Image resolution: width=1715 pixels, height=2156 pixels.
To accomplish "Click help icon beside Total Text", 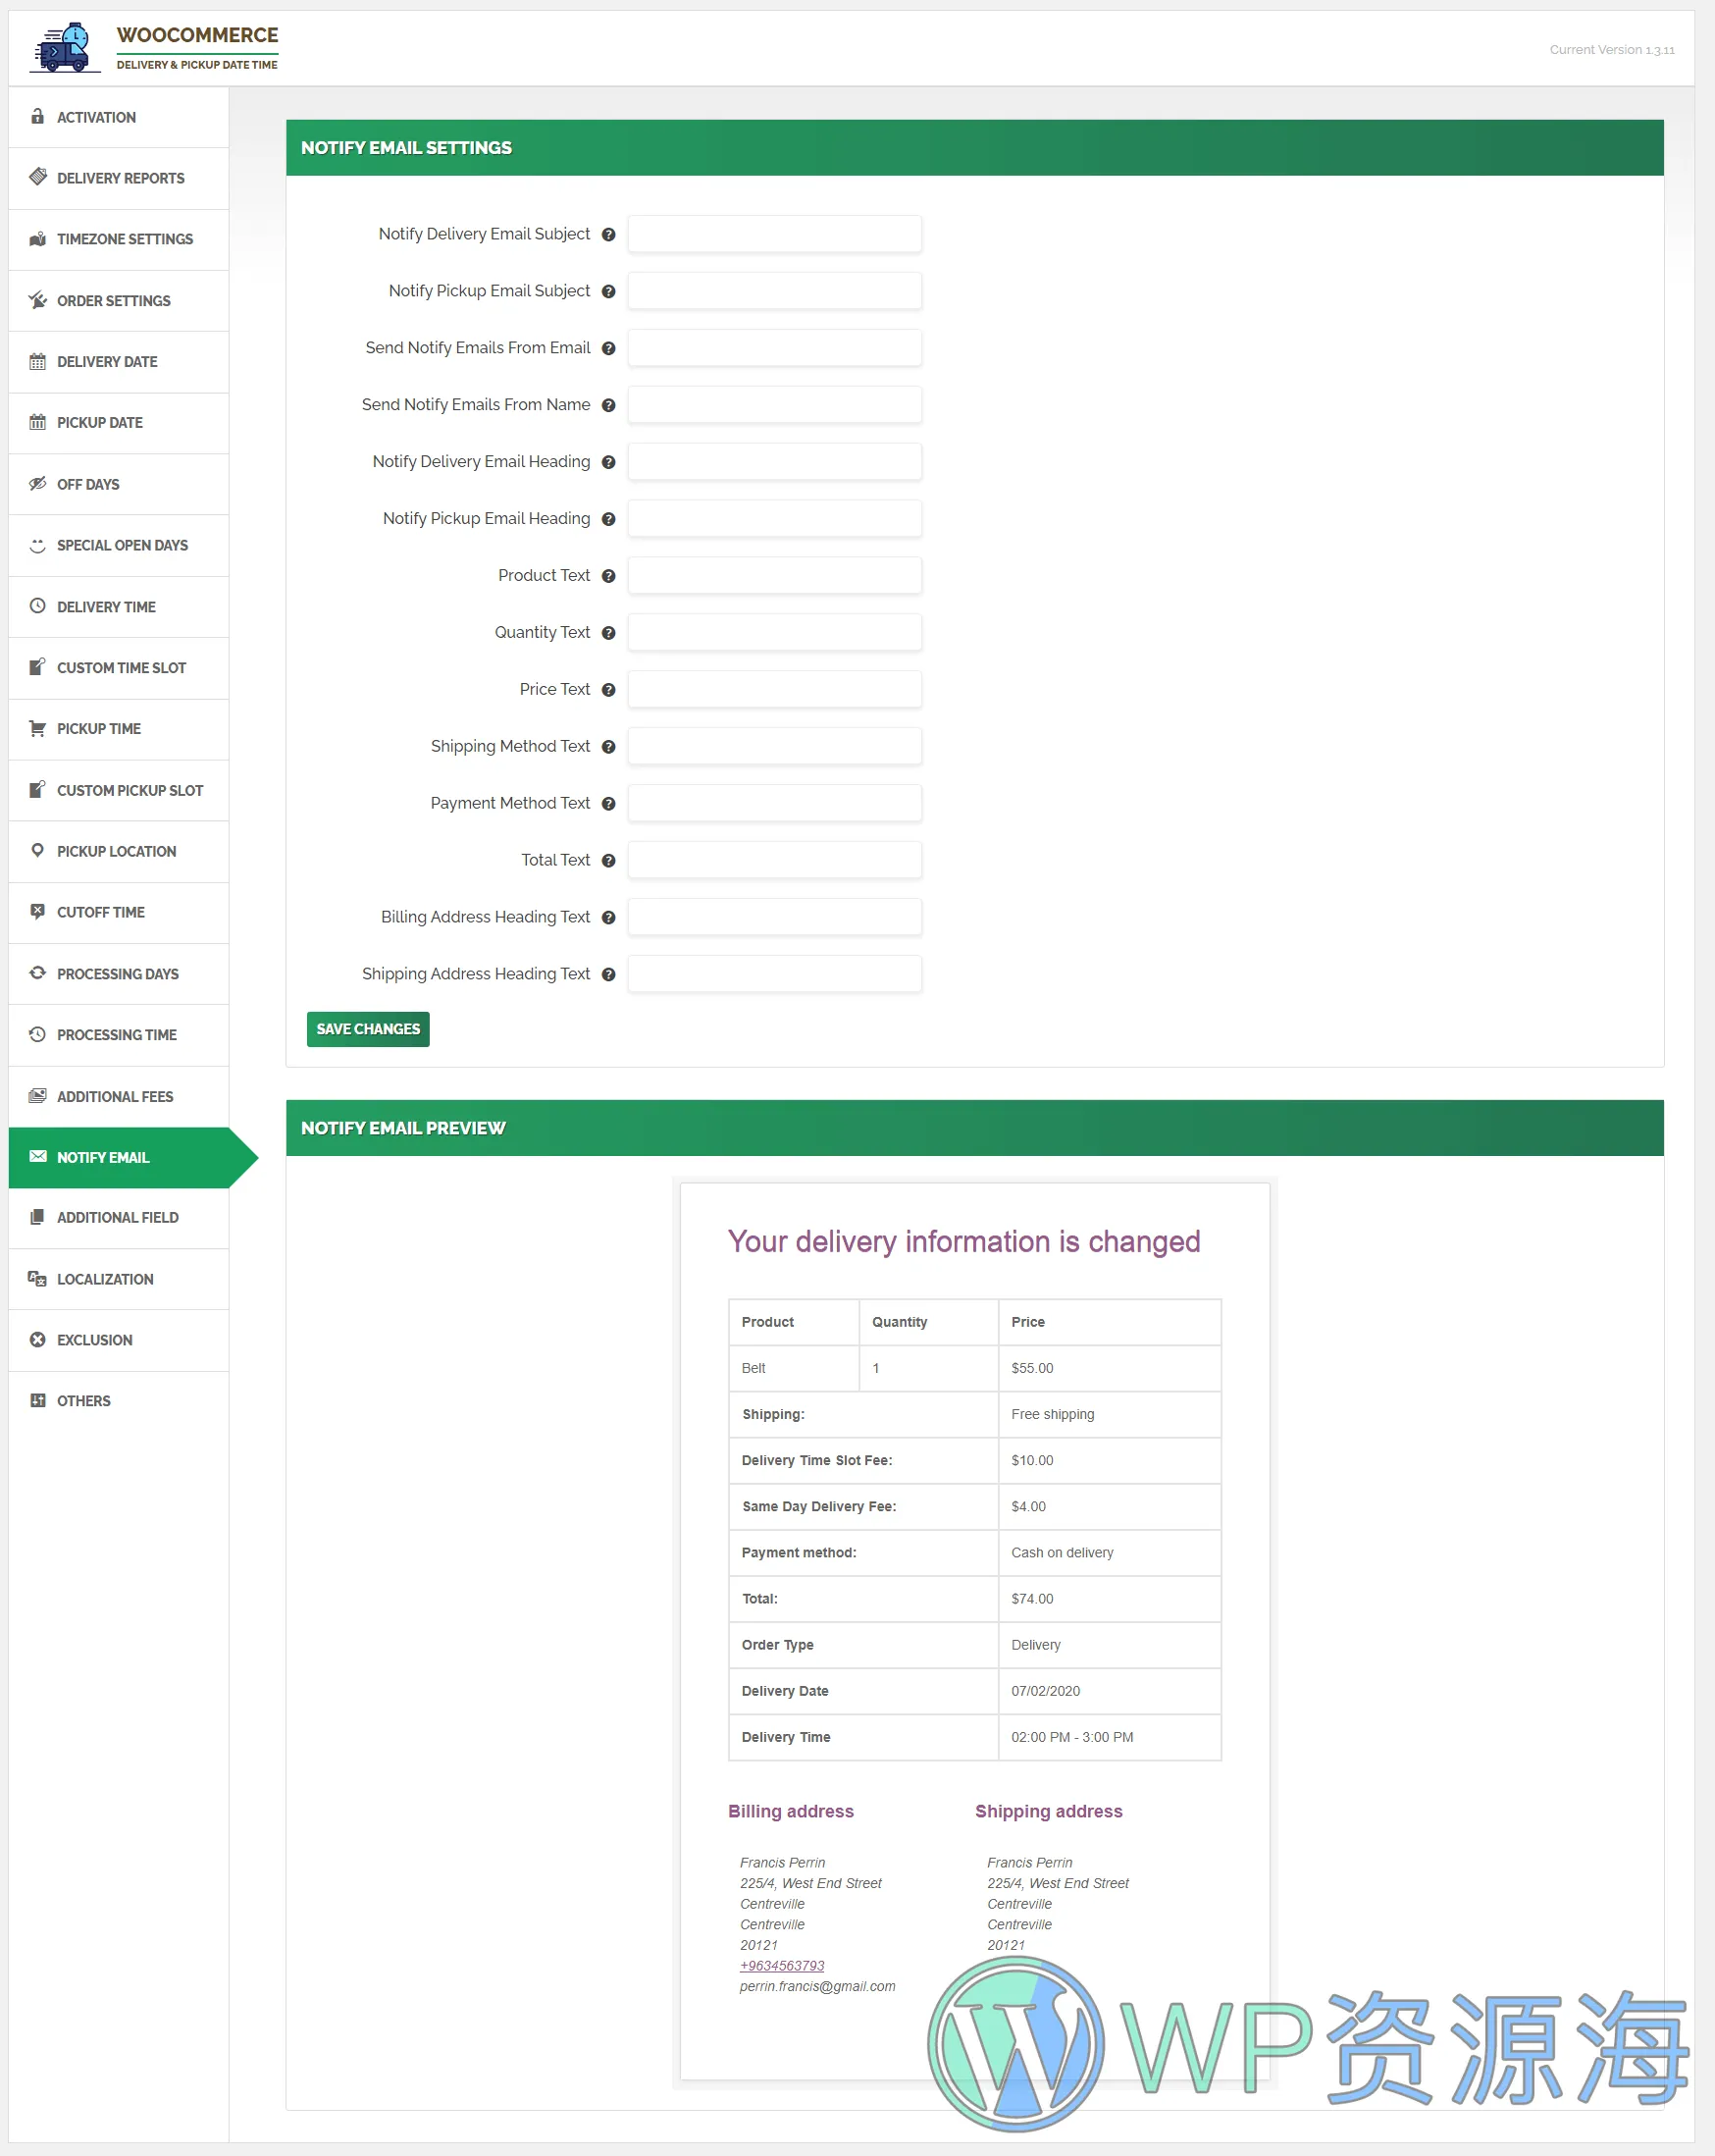I will point(608,861).
